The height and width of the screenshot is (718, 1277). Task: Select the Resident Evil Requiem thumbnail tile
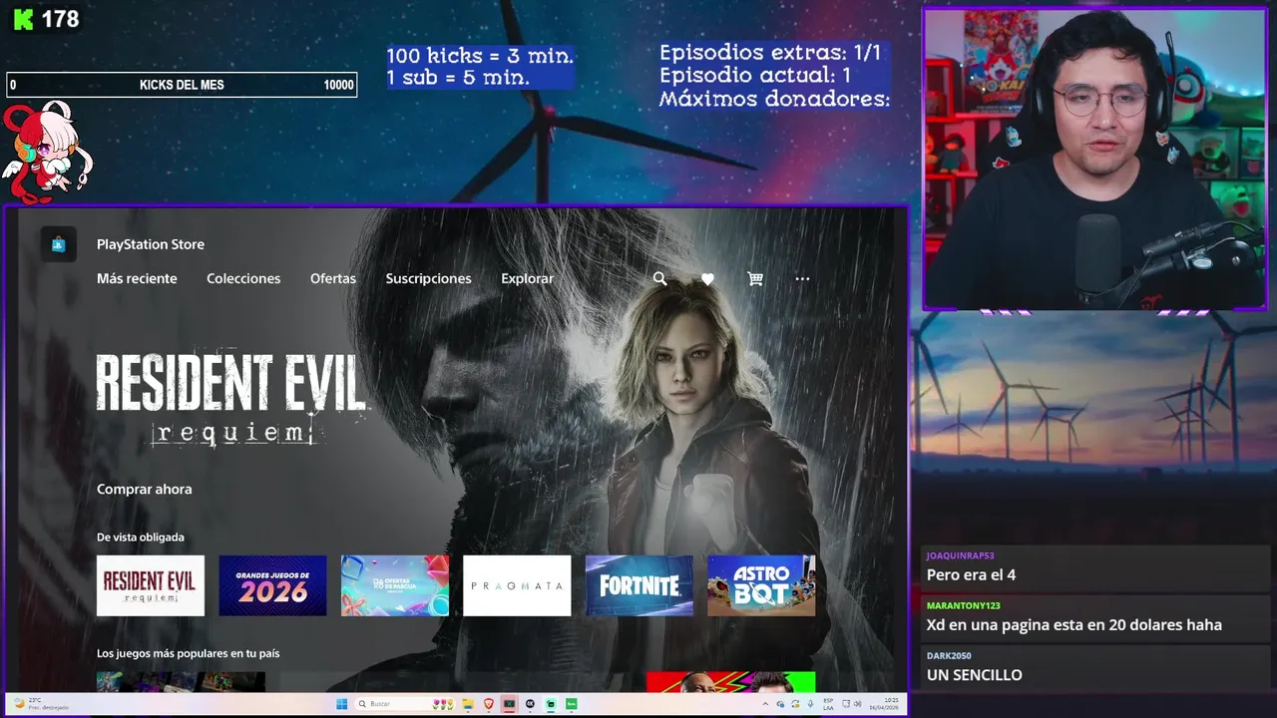click(x=151, y=585)
